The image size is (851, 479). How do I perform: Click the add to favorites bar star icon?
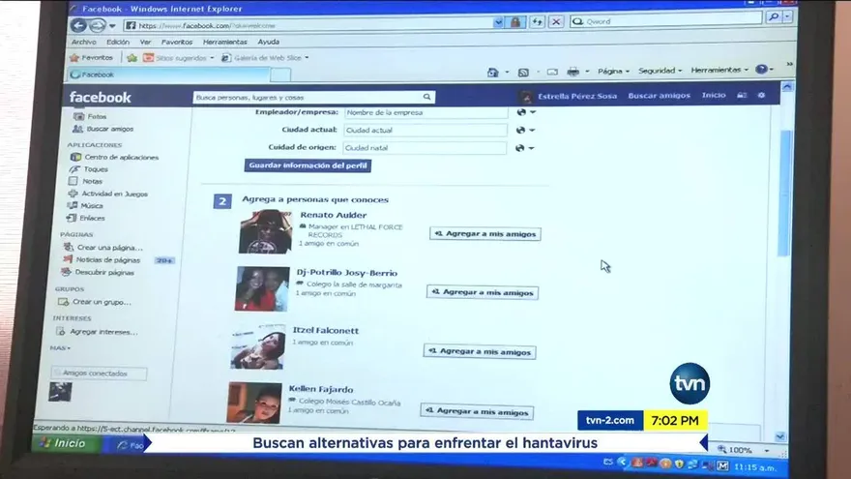pyautogui.click(x=132, y=57)
